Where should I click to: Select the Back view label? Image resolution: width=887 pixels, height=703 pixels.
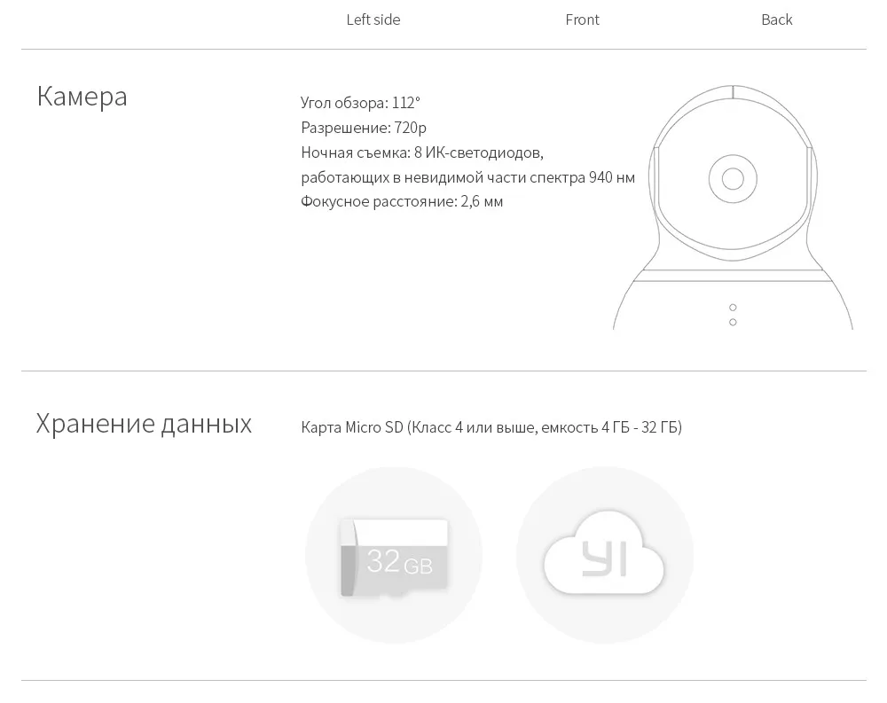click(x=777, y=20)
